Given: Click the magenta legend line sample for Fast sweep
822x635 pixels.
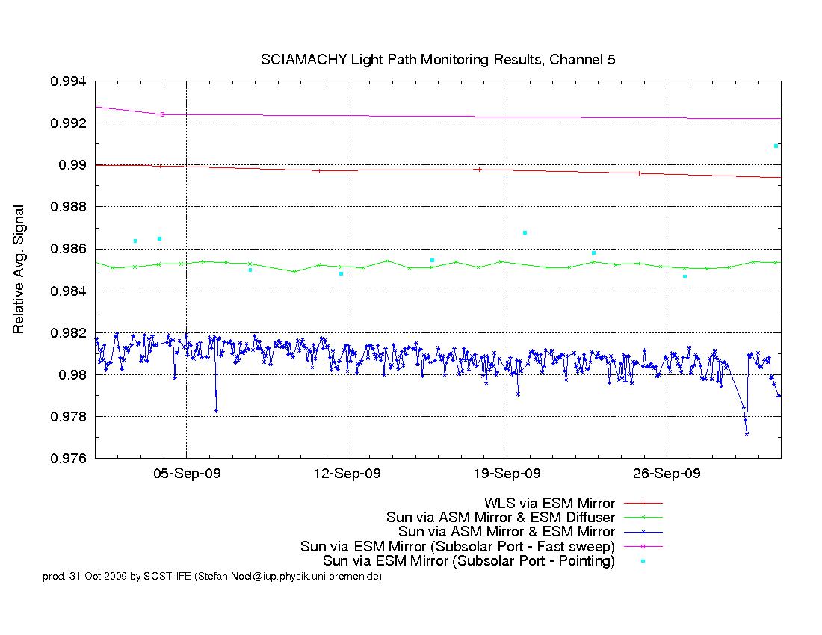Looking at the screenshot, I should click(643, 546).
